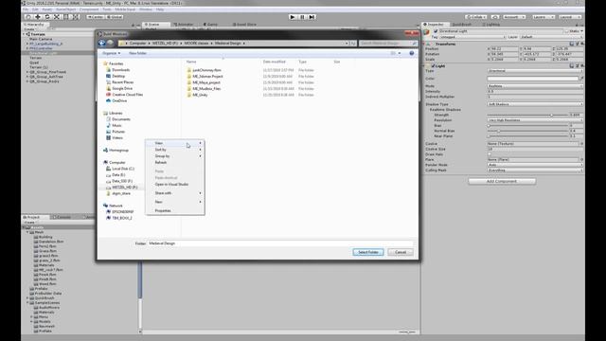
Task: Open the View submenu in context menu
Action: (x=174, y=143)
